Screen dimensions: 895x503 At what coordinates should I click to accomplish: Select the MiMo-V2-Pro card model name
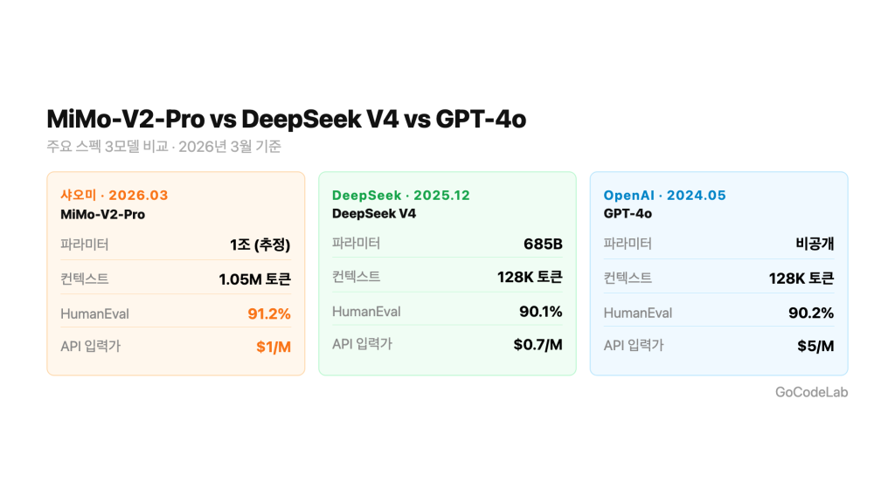point(102,214)
